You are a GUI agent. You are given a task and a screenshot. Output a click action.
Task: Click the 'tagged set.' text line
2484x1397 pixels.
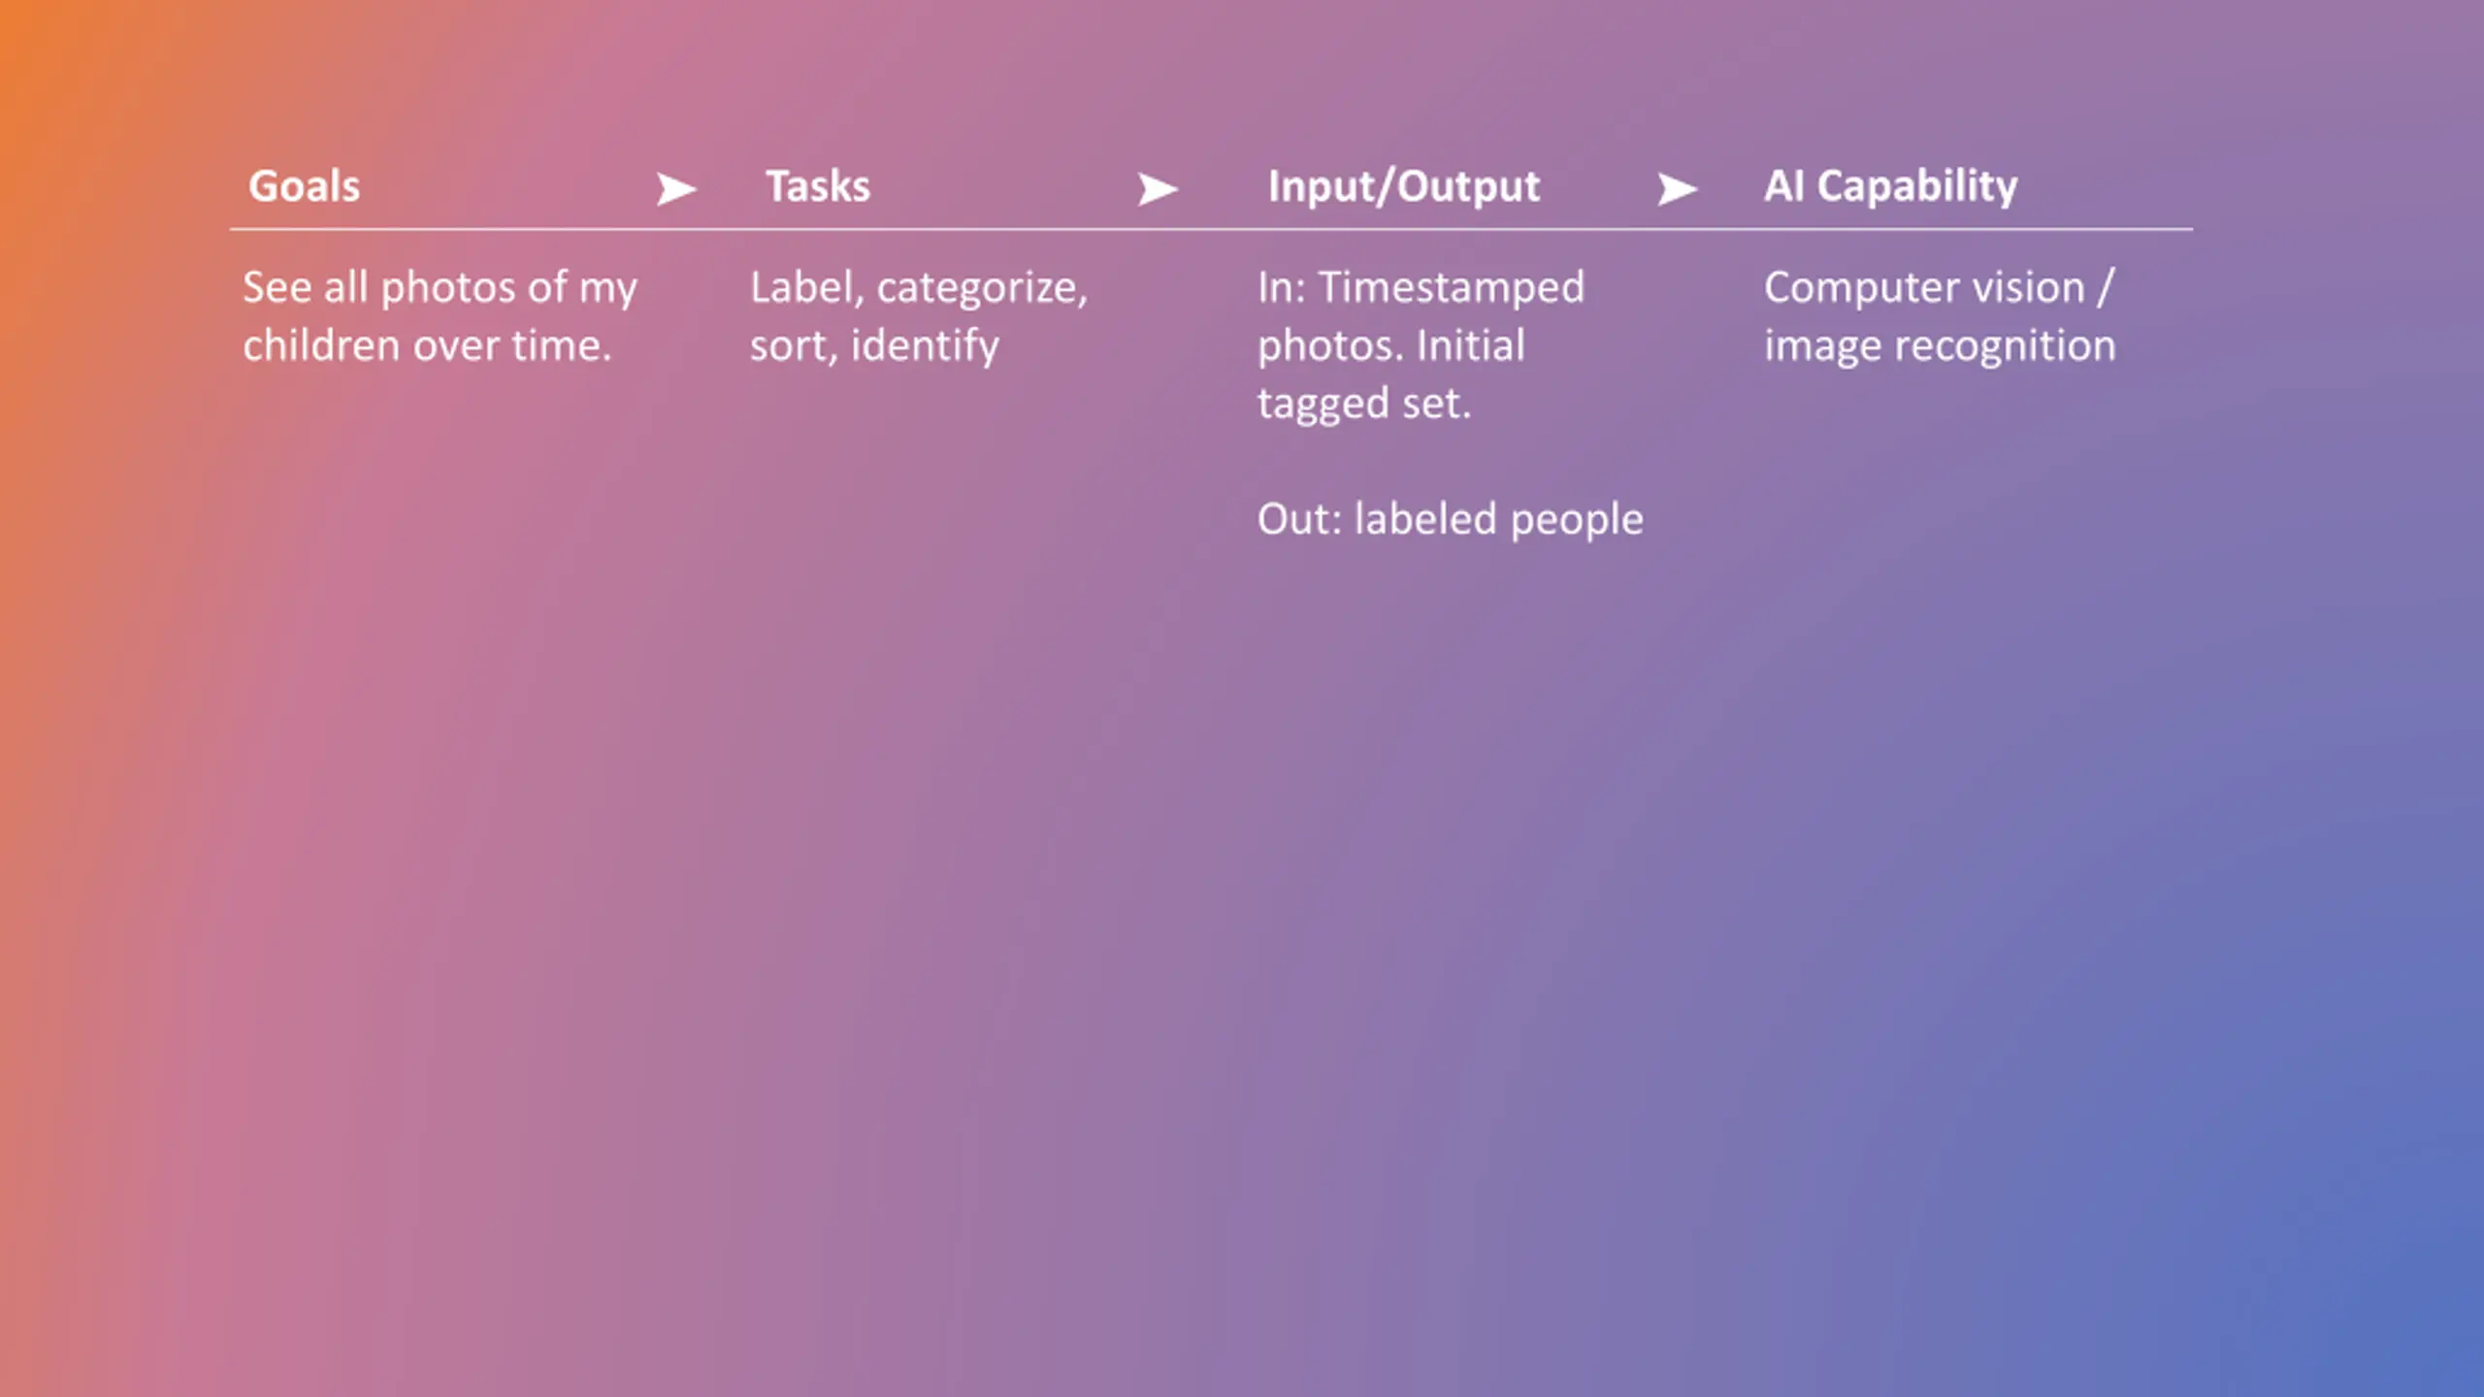pyautogui.click(x=1364, y=404)
